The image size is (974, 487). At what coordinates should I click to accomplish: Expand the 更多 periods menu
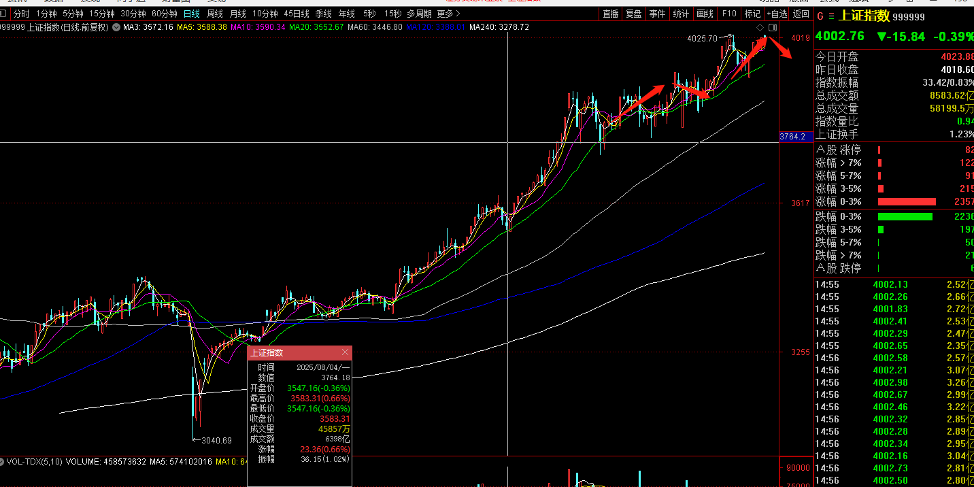click(x=447, y=14)
